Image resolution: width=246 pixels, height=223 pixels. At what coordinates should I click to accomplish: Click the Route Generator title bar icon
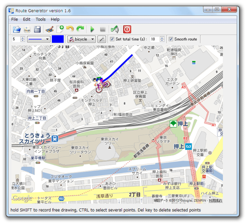point(11,11)
